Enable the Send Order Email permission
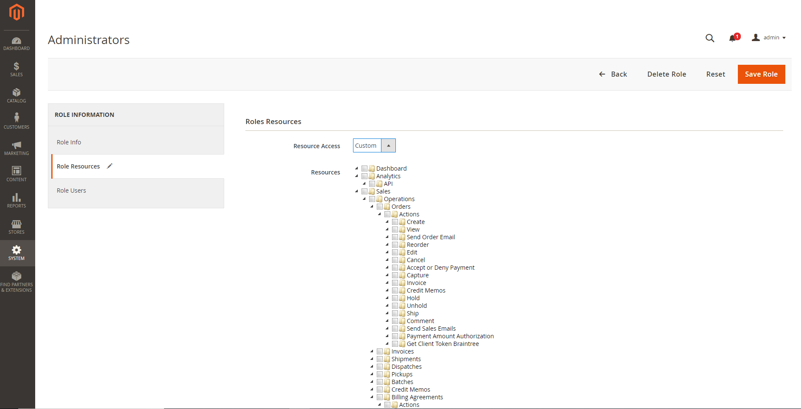 (x=395, y=237)
